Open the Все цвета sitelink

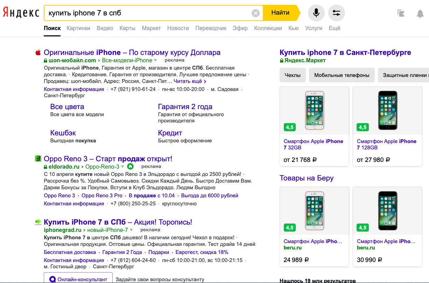pyautogui.click(x=67, y=107)
